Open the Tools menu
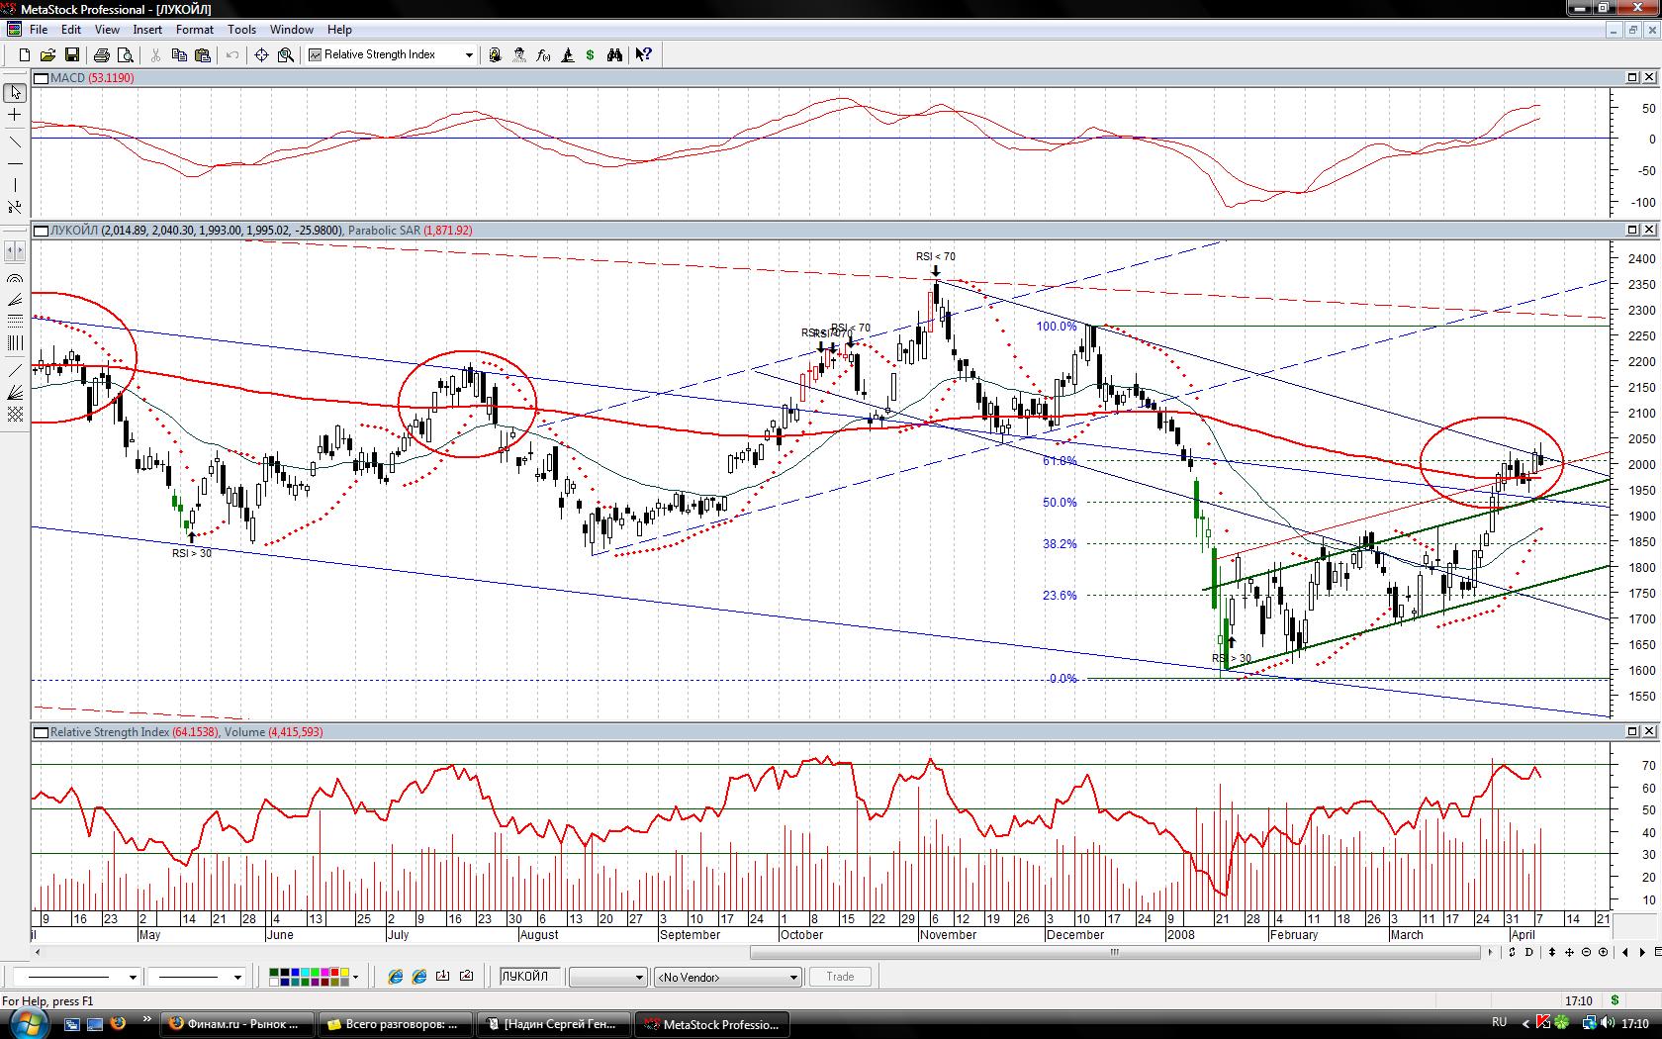The width and height of the screenshot is (1662, 1039). pos(241,30)
